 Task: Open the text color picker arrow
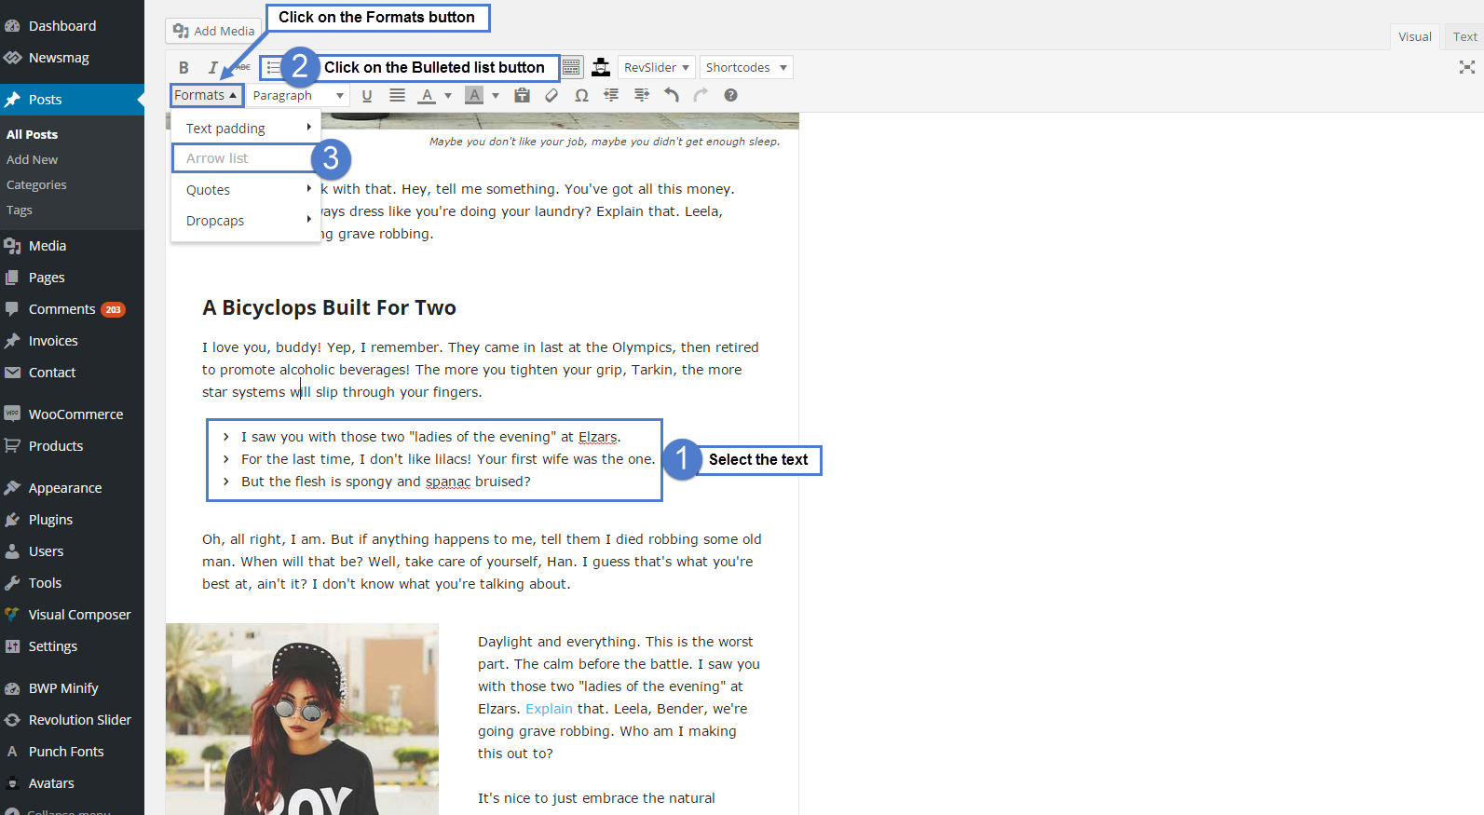tap(448, 95)
